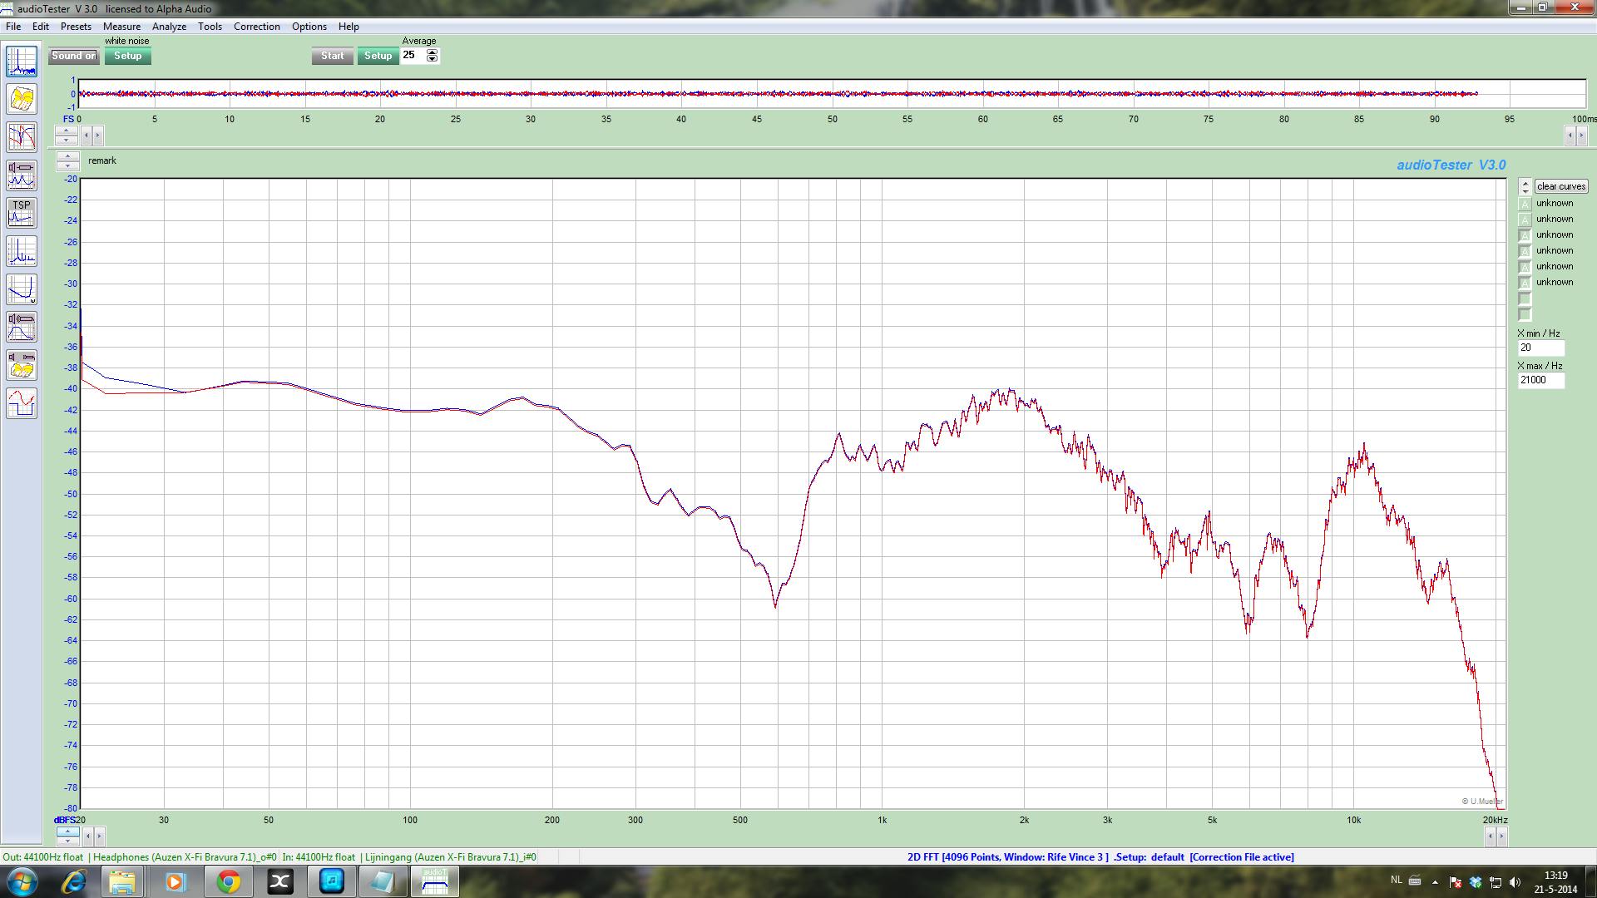Click the spinner beside clear curves
1597x898 pixels.
1525,186
